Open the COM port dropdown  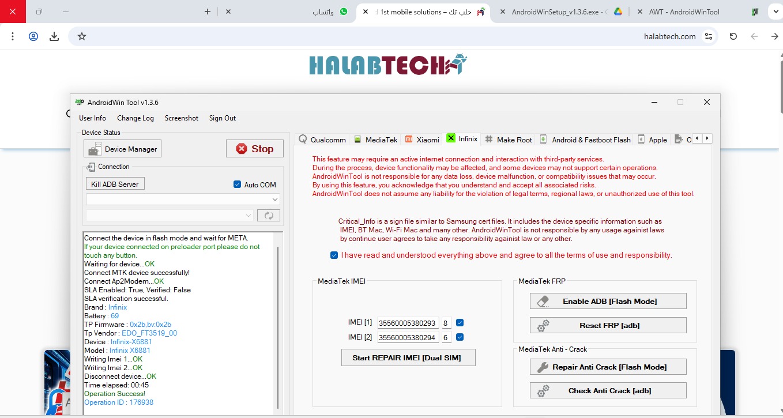pos(183,199)
